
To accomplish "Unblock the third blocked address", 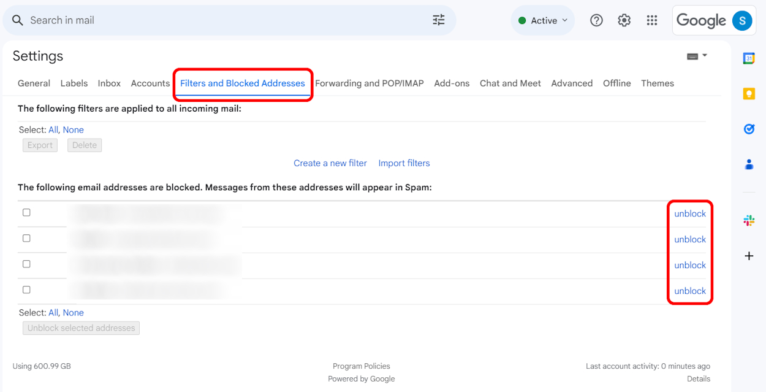I will click(690, 264).
